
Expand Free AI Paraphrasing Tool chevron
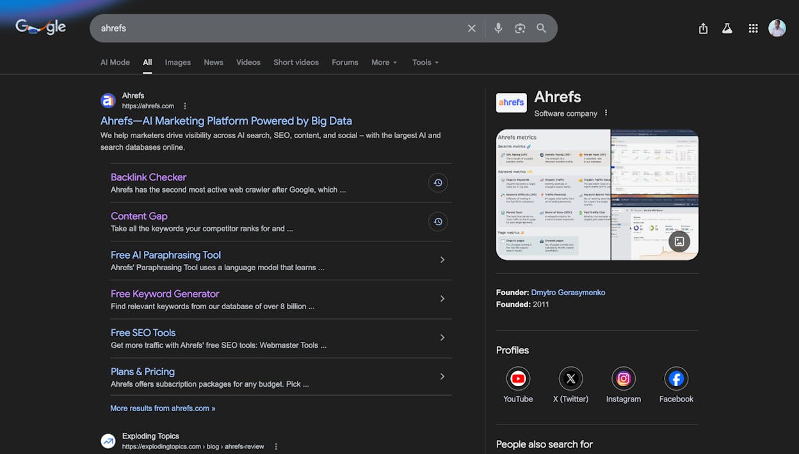[442, 260]
